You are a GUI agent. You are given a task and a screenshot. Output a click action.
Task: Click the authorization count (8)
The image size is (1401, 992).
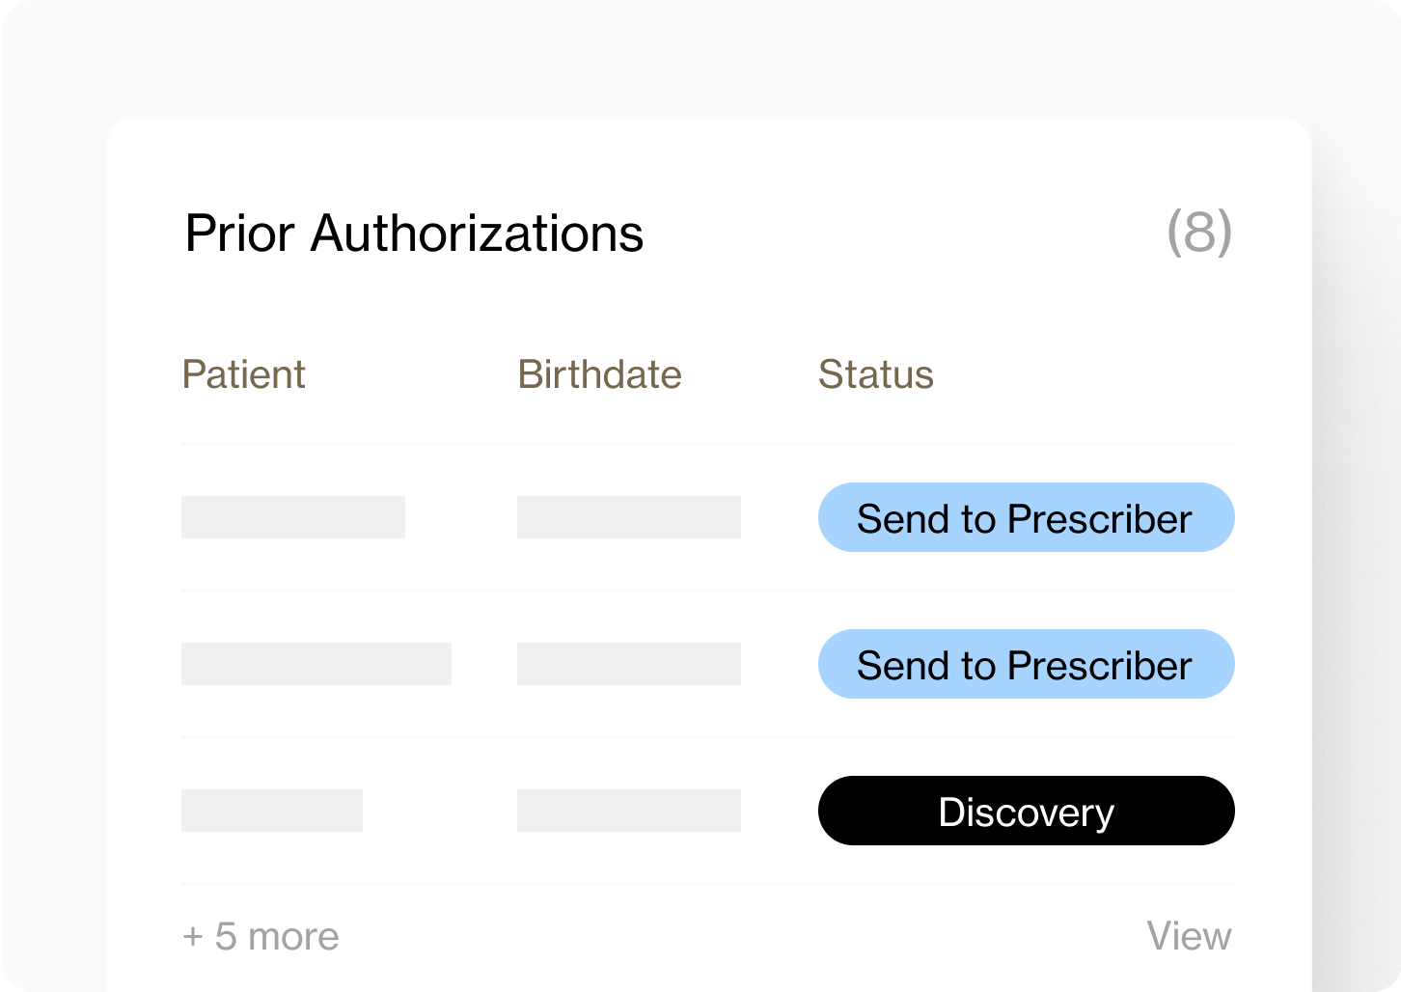[1199, 233]
